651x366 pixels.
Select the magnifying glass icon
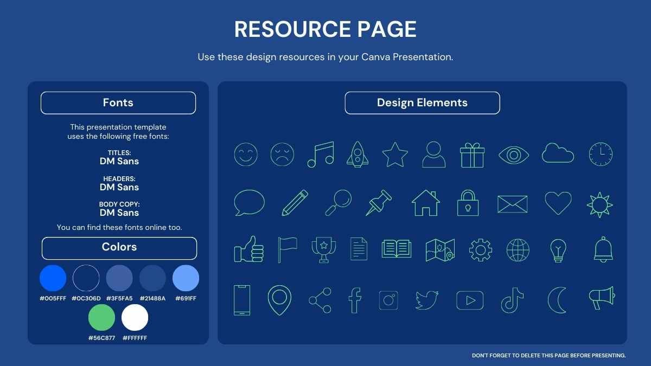[338, 203]
